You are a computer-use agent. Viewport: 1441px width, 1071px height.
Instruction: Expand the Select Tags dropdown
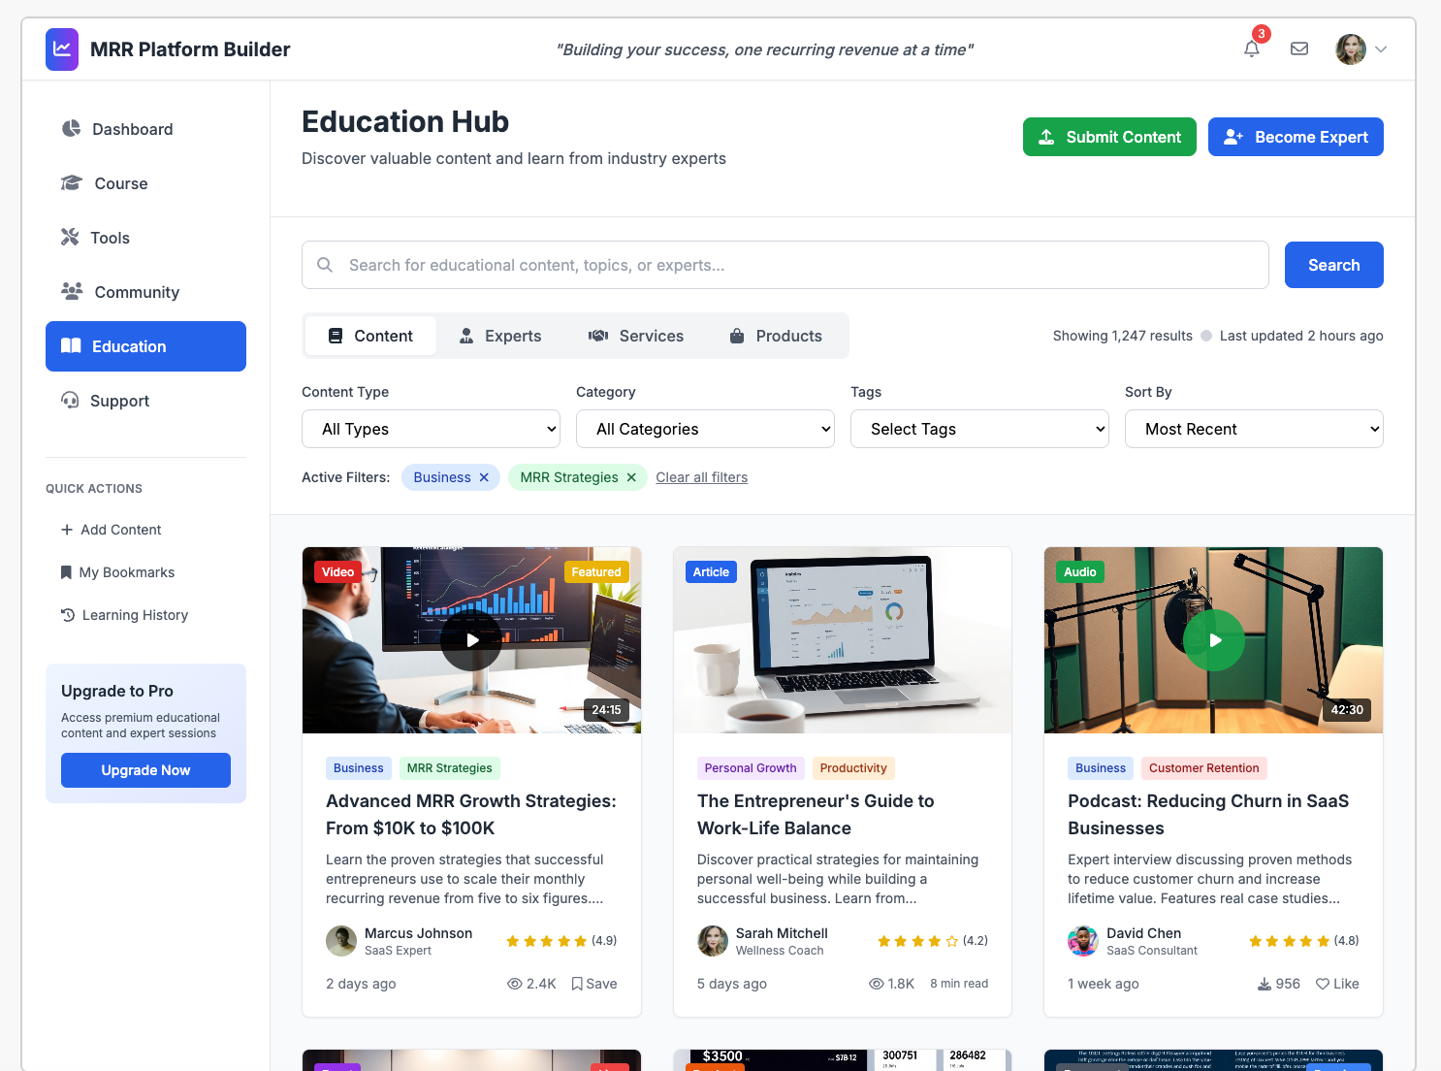click(978, 428)
